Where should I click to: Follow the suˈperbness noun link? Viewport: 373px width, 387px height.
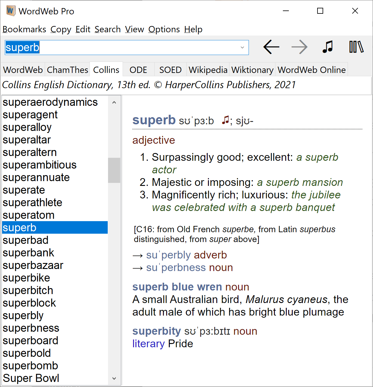tap(176, 267)
